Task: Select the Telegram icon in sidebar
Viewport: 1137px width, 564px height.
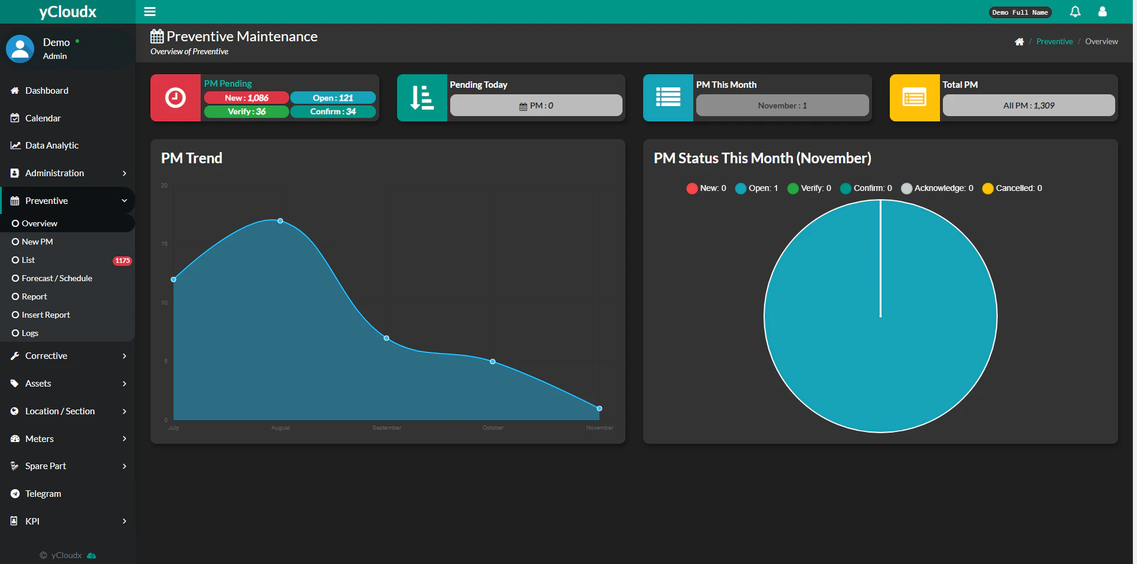Action: (14, 493)
